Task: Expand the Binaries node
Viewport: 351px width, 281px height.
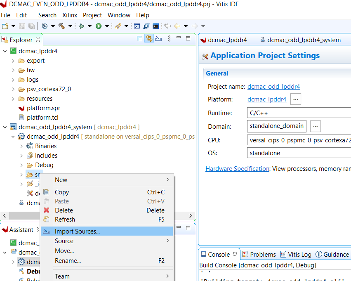Action: coord(21,146)
